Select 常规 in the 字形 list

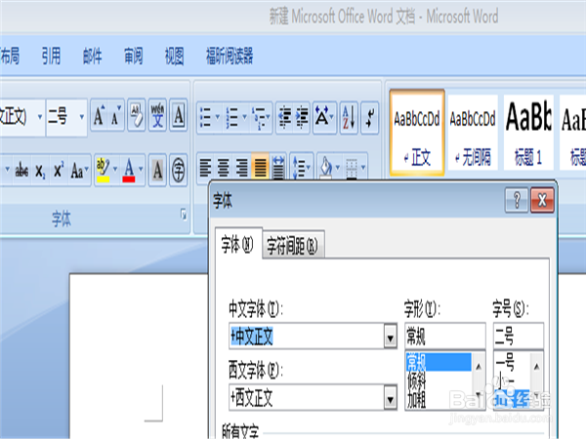point(439,362)
